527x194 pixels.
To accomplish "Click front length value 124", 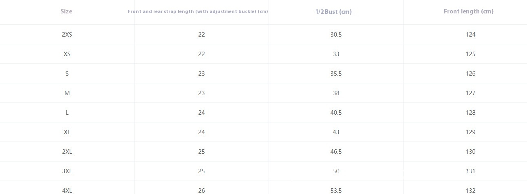I will click(x=470, y=35).
